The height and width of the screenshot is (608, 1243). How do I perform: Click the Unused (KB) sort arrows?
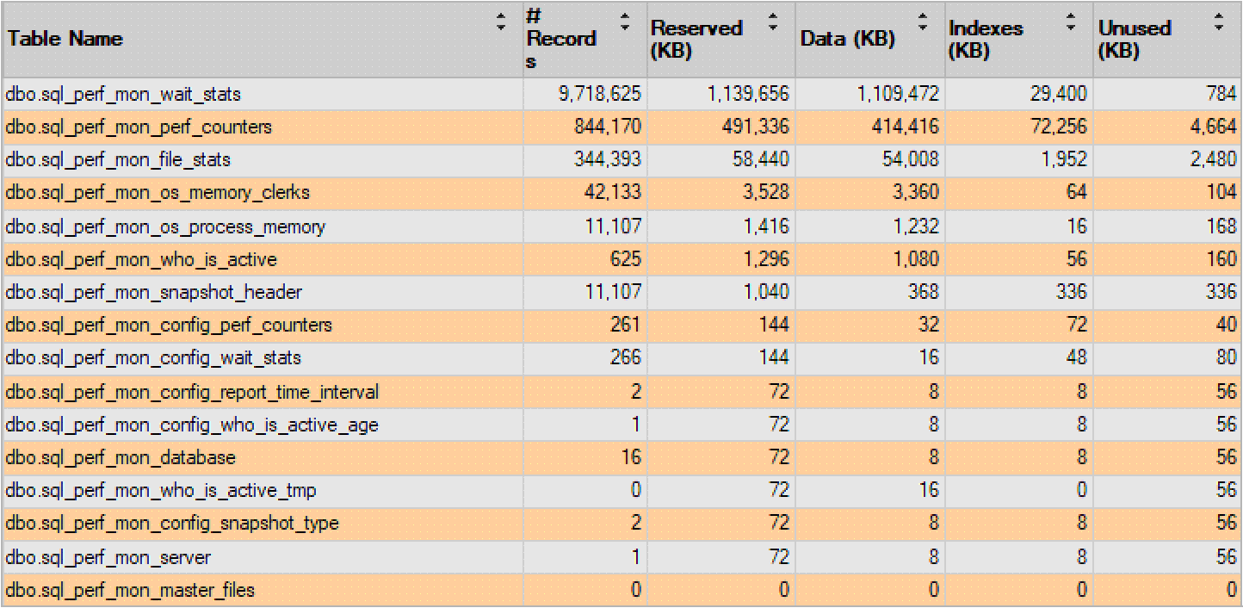(x=1219, y=22)
